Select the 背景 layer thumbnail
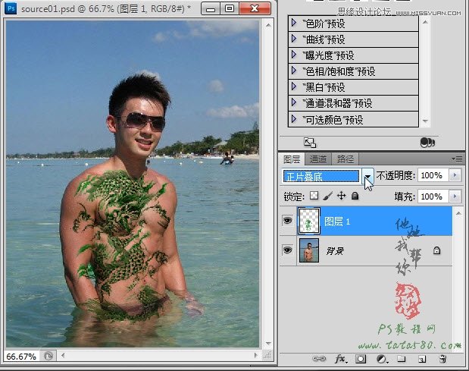The image size is (469, 371). click(309, 250)
